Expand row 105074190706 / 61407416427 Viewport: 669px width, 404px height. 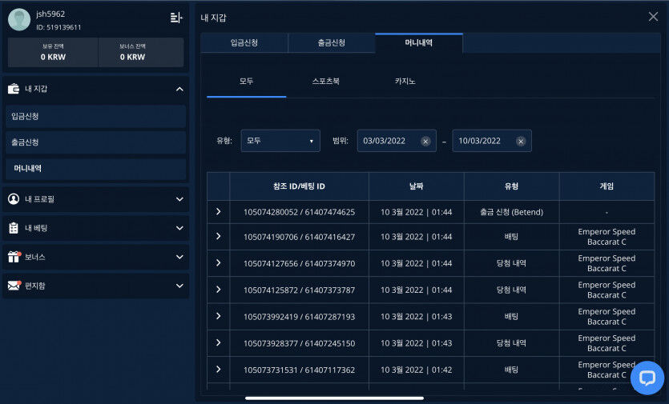coord(219,236)
